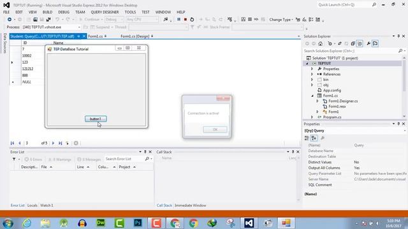The image size is (408, 229).
Task: Toggle pin on Call Stack panel
Action: click(293, 151)
